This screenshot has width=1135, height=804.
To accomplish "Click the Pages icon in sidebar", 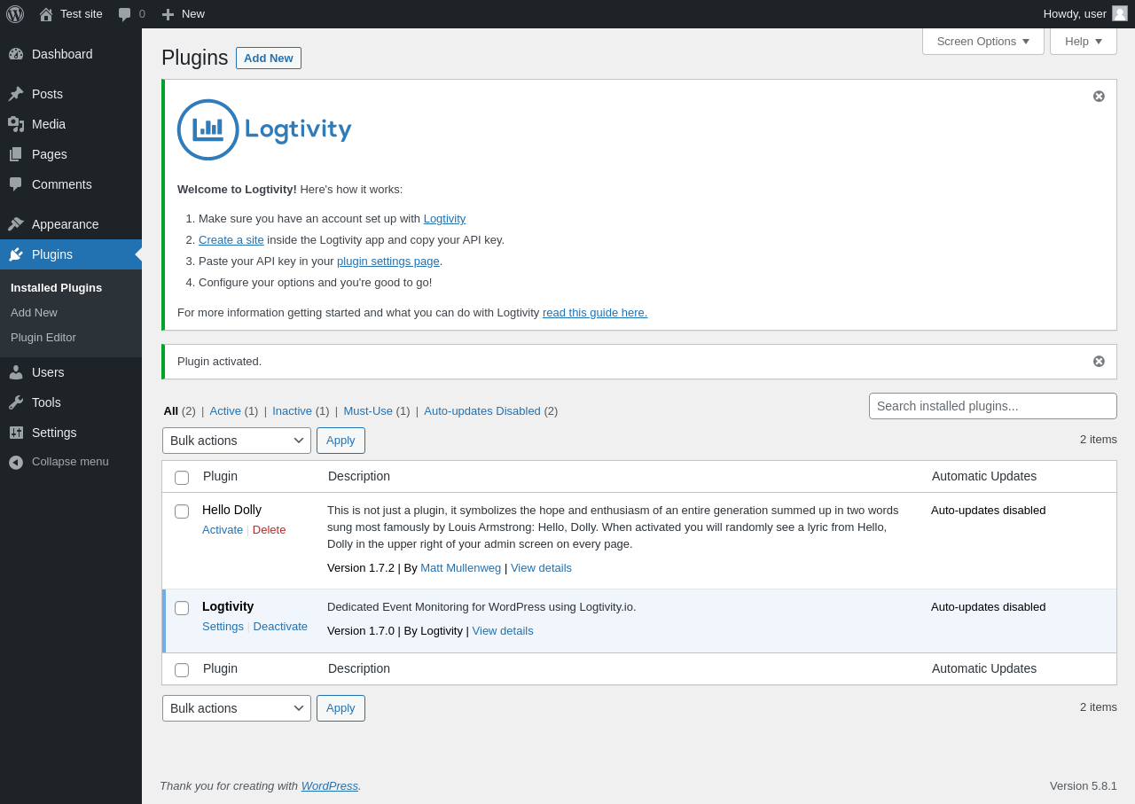I will pyautogui.click(x=16, y=154).
